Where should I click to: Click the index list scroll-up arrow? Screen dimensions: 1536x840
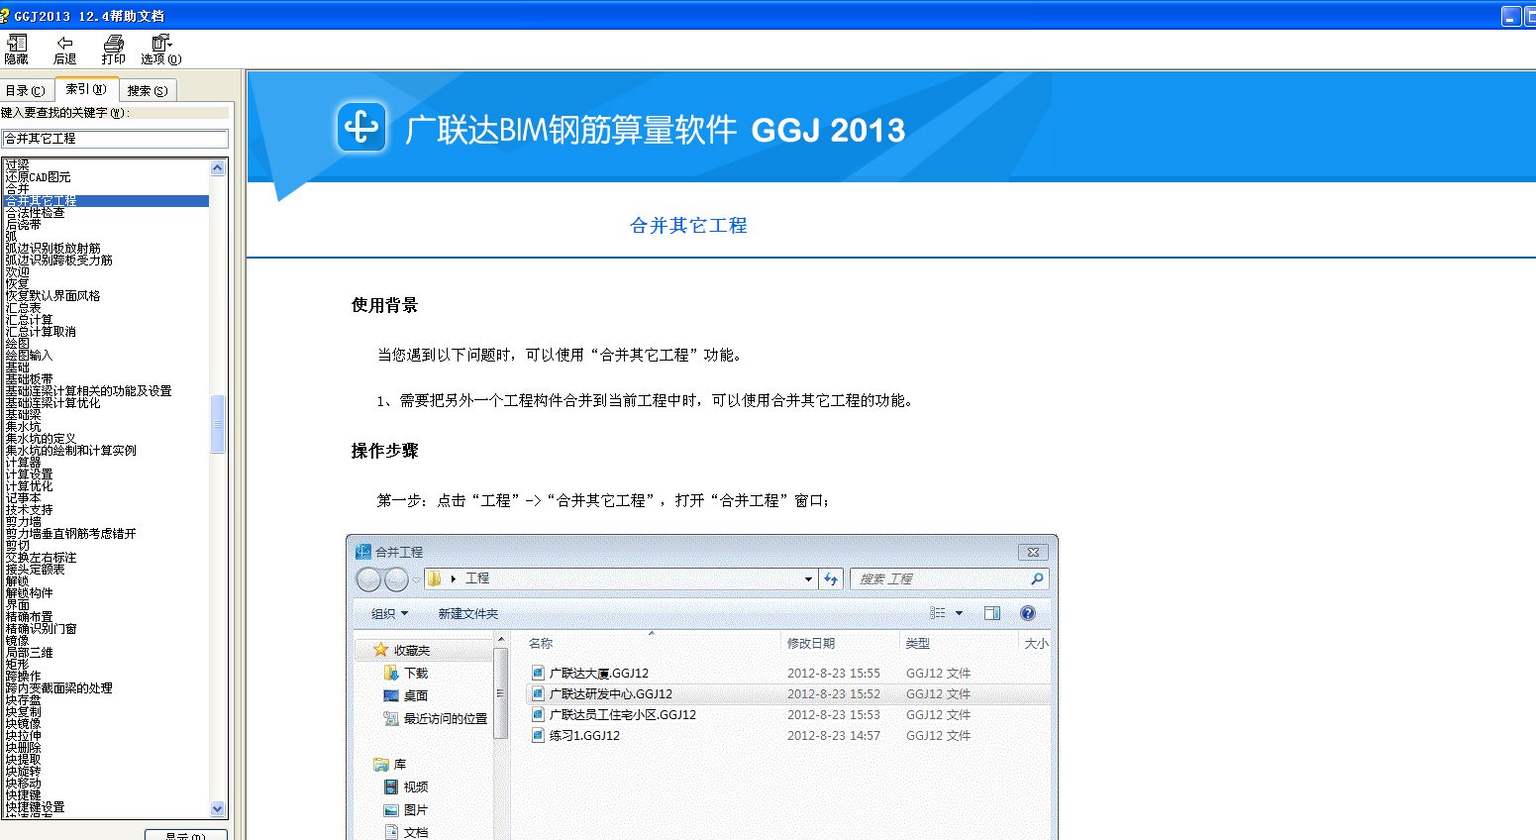[218, 167]
